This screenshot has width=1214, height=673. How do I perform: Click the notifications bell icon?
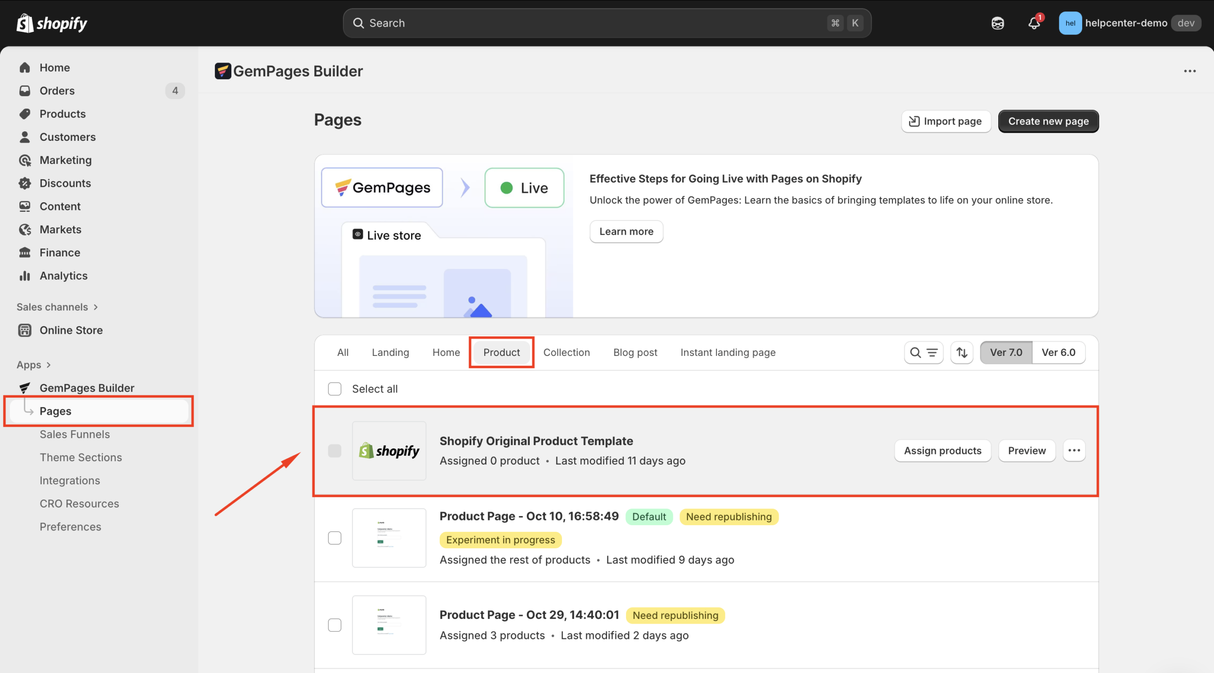click(1034, 23)
